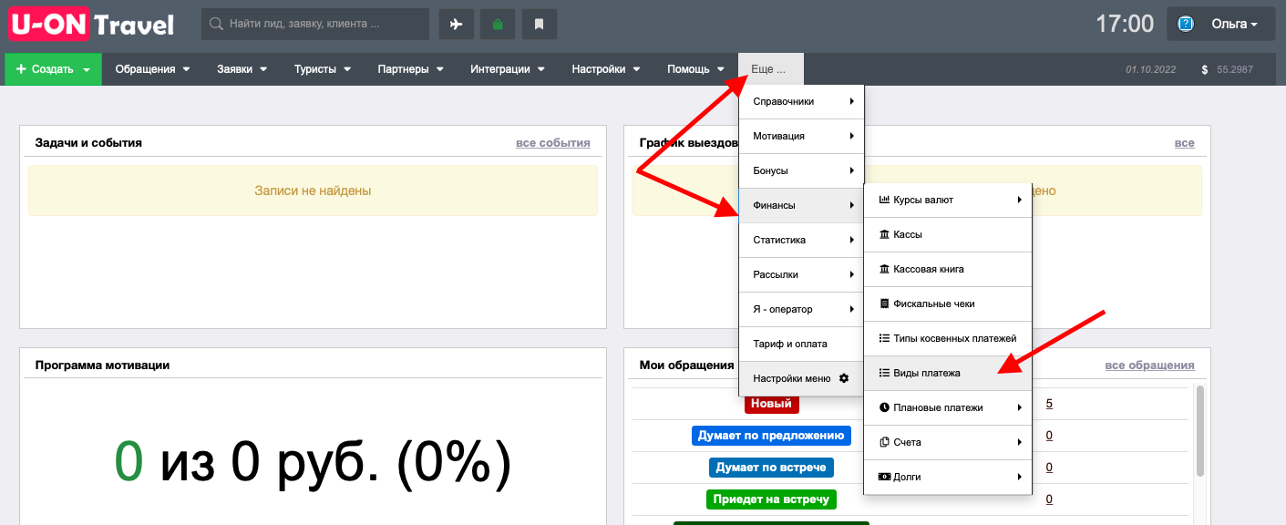Select the Финансы menu item

(801, 205)
